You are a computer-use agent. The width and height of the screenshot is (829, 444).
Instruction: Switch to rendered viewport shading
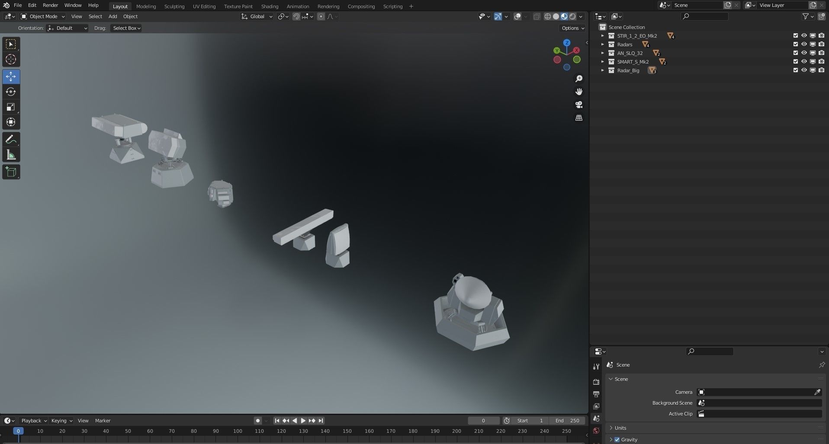pyautogui.click(x=572, y=16)
